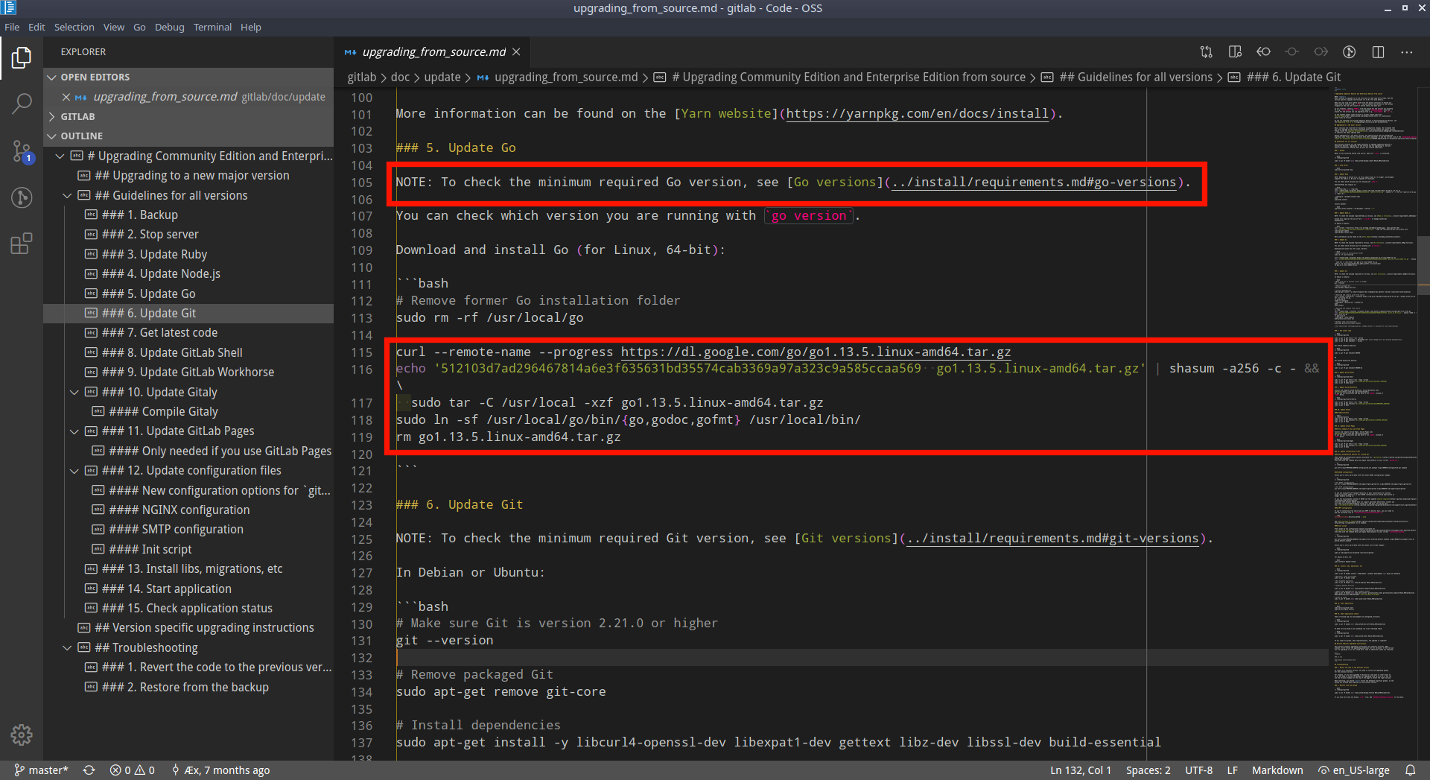This screenshot has width=1430, height=780.
Task: Close the upgrading_from_source.md tab
Action: (x=516, y=52)
